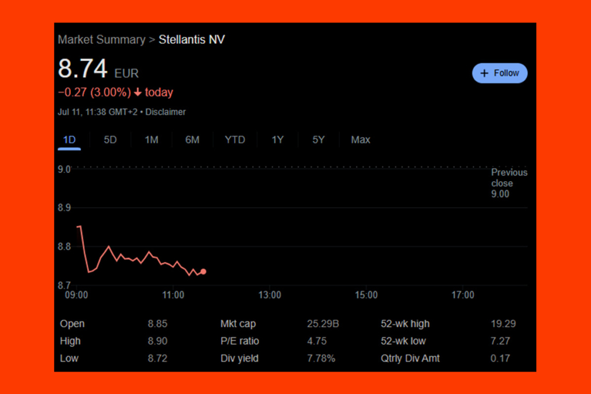Click the Stellantis NV title text
The image size is (591, 394).
[192, 40]
